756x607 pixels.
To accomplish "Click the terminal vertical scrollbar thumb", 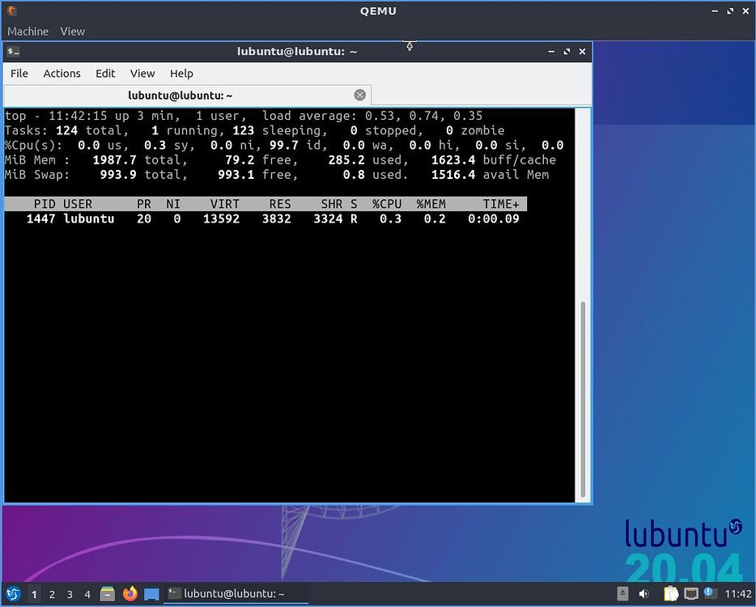I will (x=583, y=400).
